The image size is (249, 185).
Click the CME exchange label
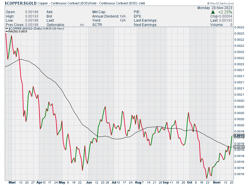tap(142, 3)
